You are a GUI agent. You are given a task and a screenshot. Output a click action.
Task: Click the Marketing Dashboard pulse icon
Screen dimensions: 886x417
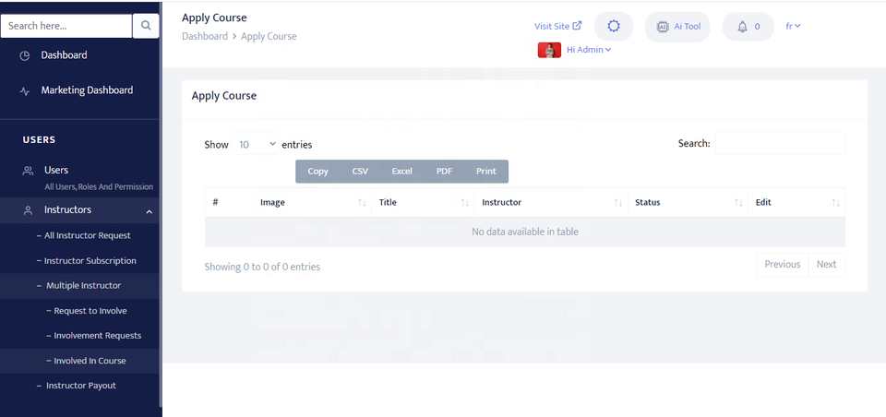click(x=25, y=91)
